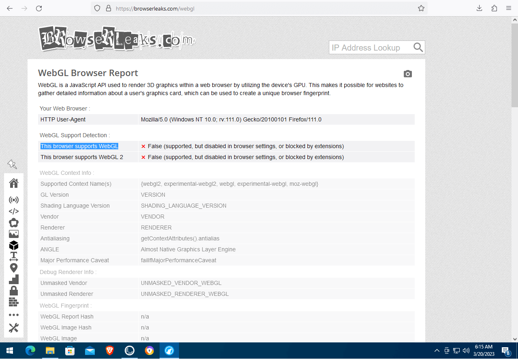518x359 pixels.
Task: Click the staircase sidebar icon
Action: point(14,279)
